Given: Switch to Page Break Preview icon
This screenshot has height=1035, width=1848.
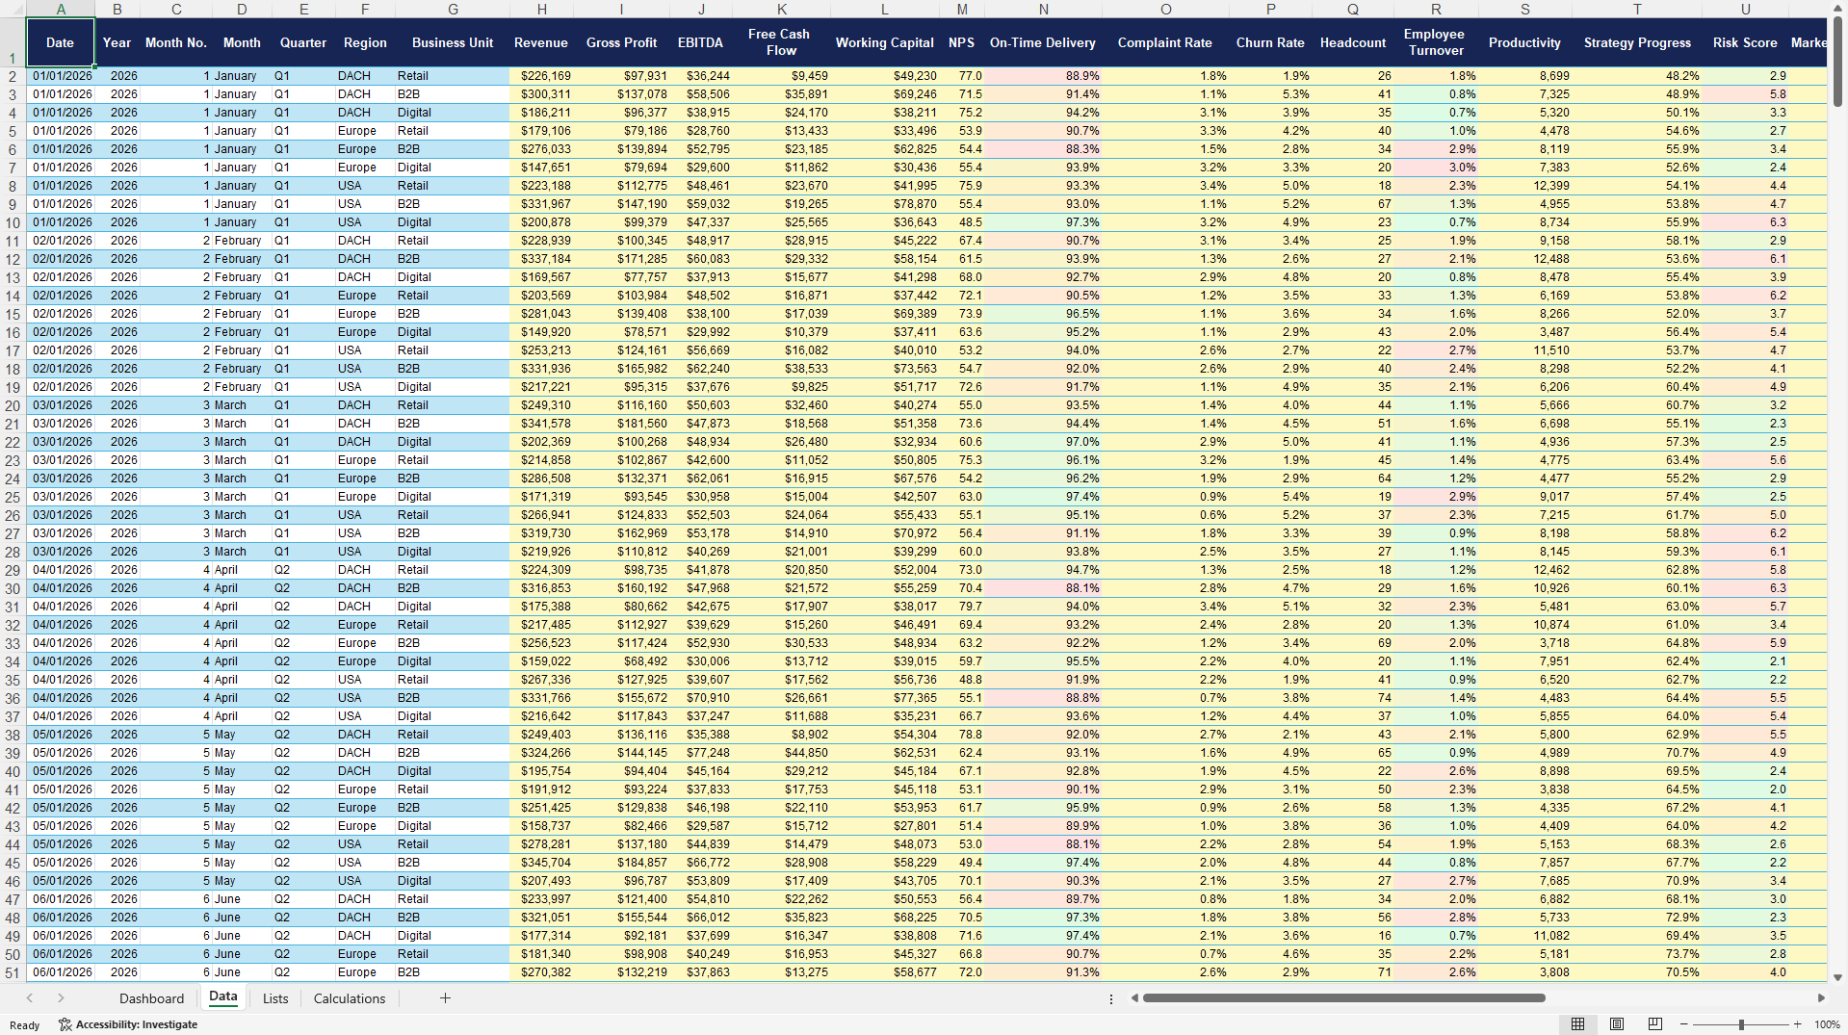Looking at the screenshot, I should tap(1655, 1024).
